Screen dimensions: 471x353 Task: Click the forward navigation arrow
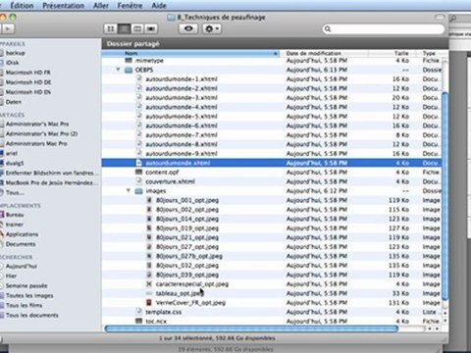8,28
